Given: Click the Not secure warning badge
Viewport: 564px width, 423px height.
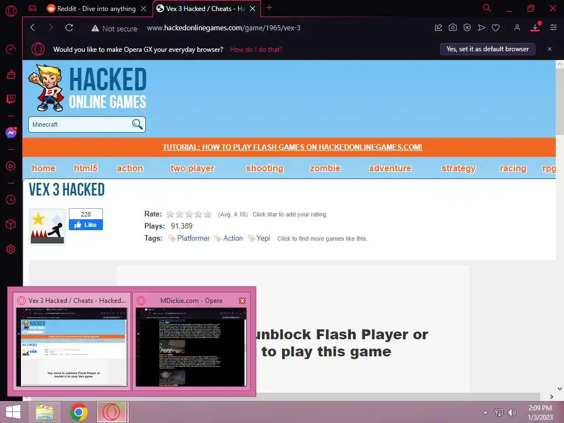Looking at the screenshot, I should [x=115, y=29].
